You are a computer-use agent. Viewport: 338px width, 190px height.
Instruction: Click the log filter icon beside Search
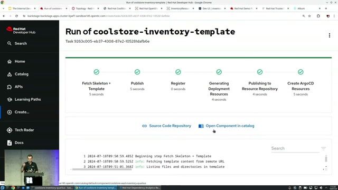(x=323, y=148)
